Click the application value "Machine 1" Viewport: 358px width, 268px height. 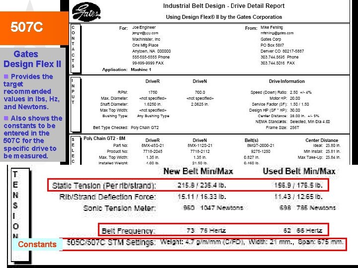[x=141, y=69]
